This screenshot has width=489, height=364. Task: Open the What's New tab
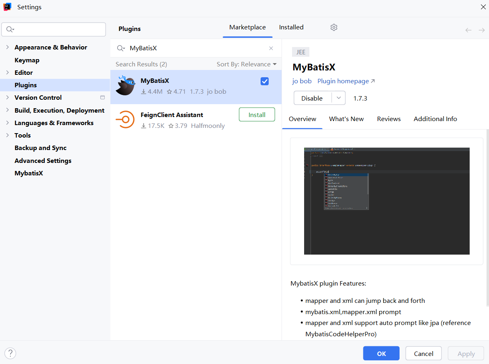point(346,119)
